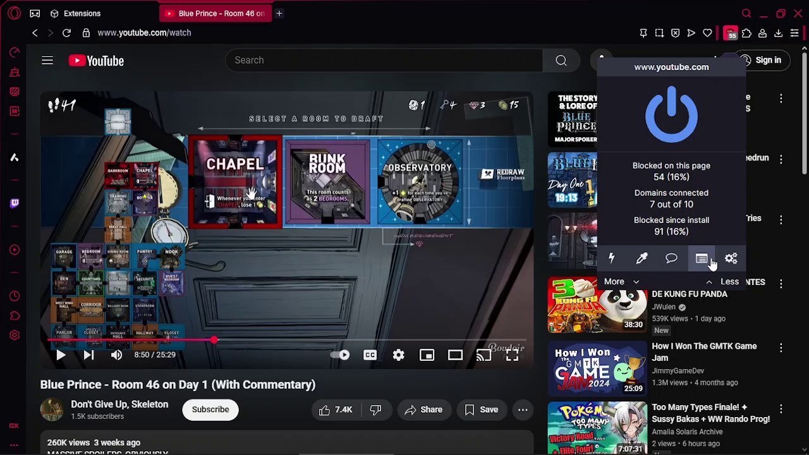
Task: Open Twitch in the sidebar
Action: (15, 203)
